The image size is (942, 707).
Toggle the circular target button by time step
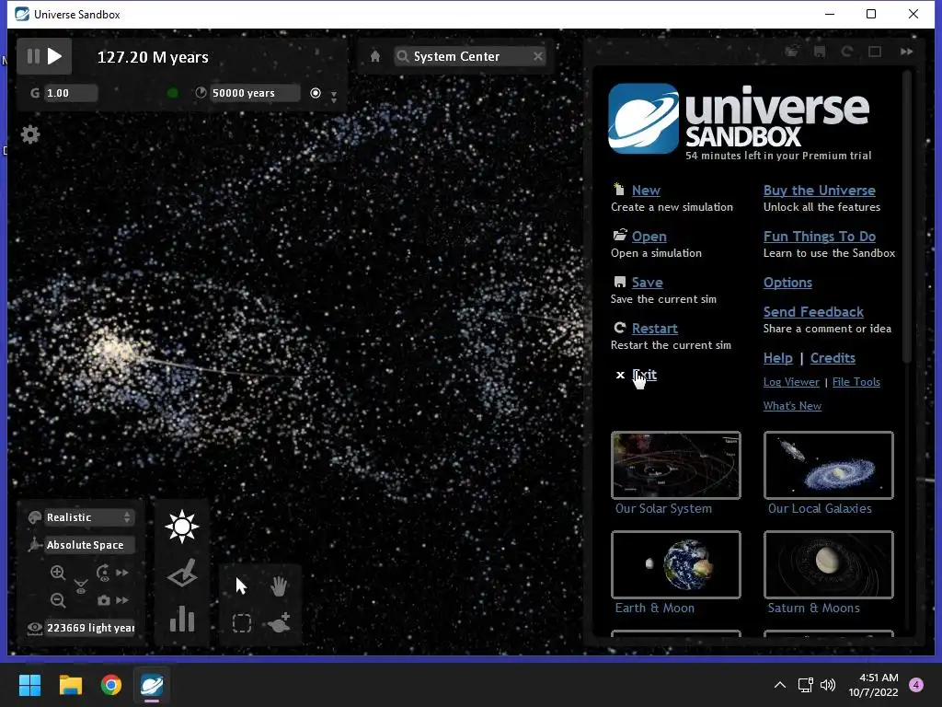point(316,93)
